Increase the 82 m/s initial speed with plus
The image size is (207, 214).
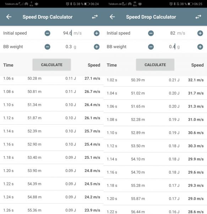[200, 33]
